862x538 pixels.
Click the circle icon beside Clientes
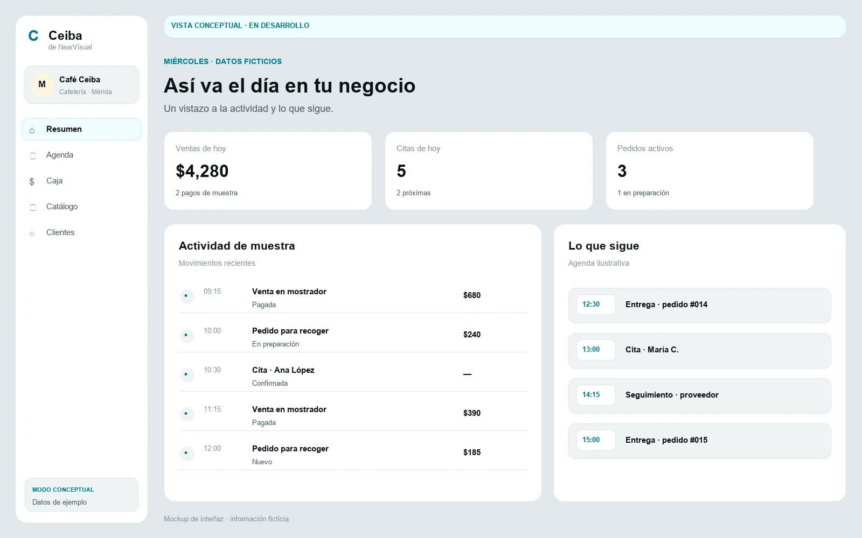(32, 233)
